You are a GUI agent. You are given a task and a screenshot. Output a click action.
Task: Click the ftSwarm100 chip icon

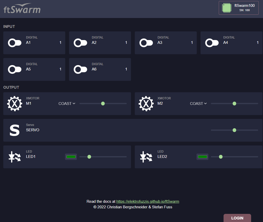pos(226,8)
